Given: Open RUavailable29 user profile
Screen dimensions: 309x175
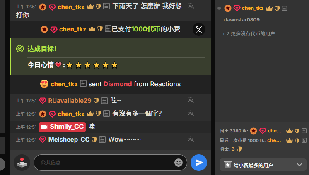Looking at the screenshot, I should click(70, 101).
